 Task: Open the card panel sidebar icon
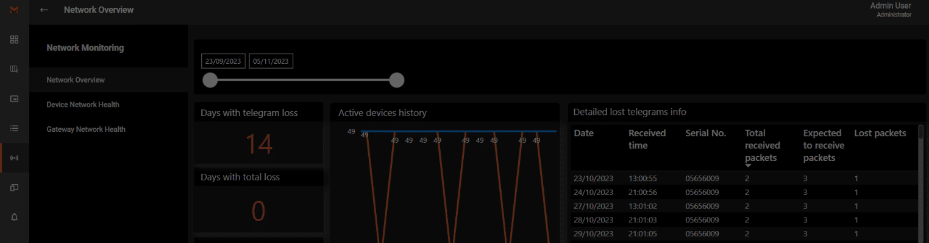click(x=15, y=98)
